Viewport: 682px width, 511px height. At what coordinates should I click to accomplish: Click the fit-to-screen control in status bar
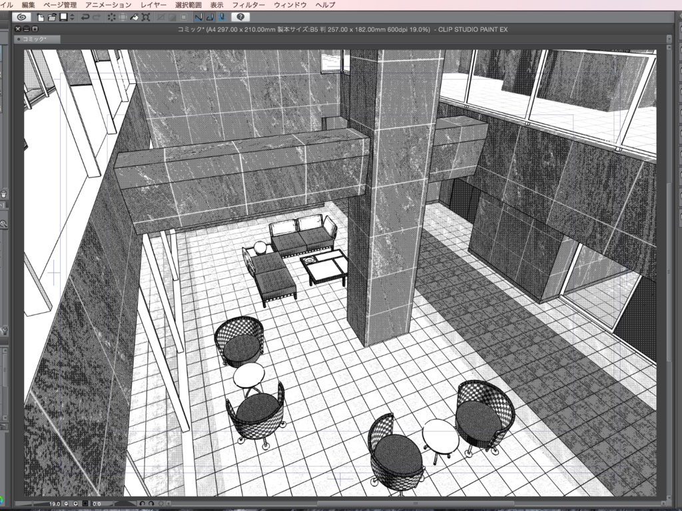coord(85,503)
